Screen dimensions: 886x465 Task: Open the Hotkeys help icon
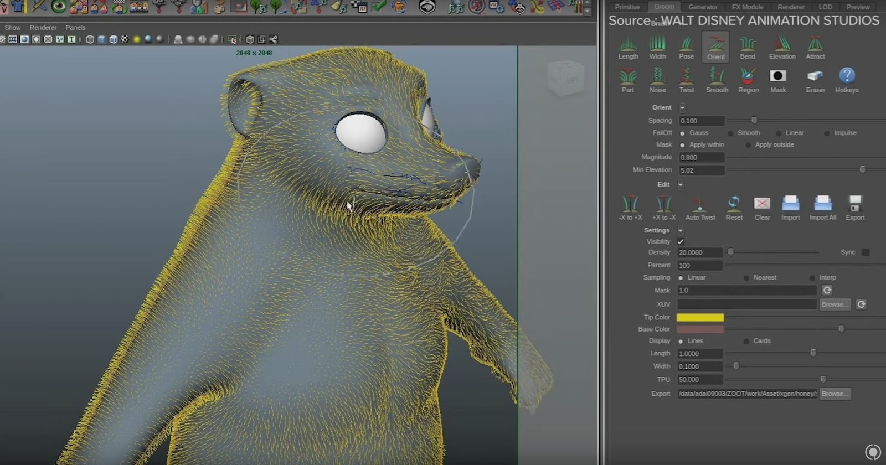pyautogui.click(x=847, y=81)
